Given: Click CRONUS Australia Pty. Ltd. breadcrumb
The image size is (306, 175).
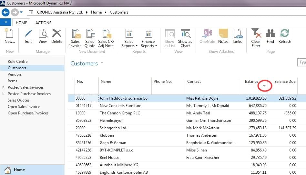Looking at the screenshot, I should (60, 12).
